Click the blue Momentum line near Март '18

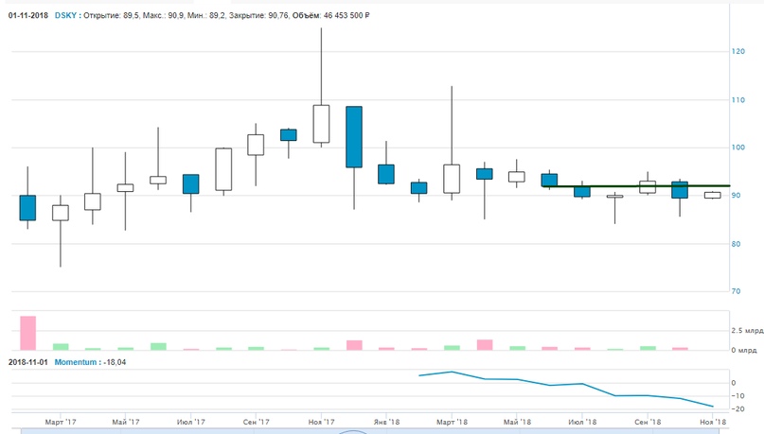(x=452, y=372)
